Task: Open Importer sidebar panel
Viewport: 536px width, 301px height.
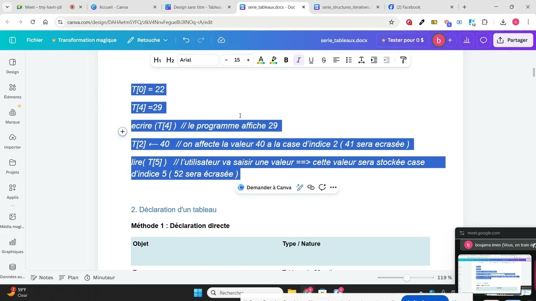Action: (13, 141)
